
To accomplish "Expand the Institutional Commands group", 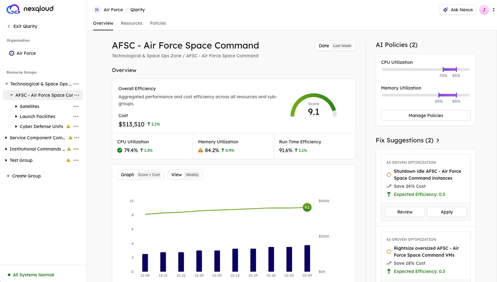I will click(x=6, y=149).
